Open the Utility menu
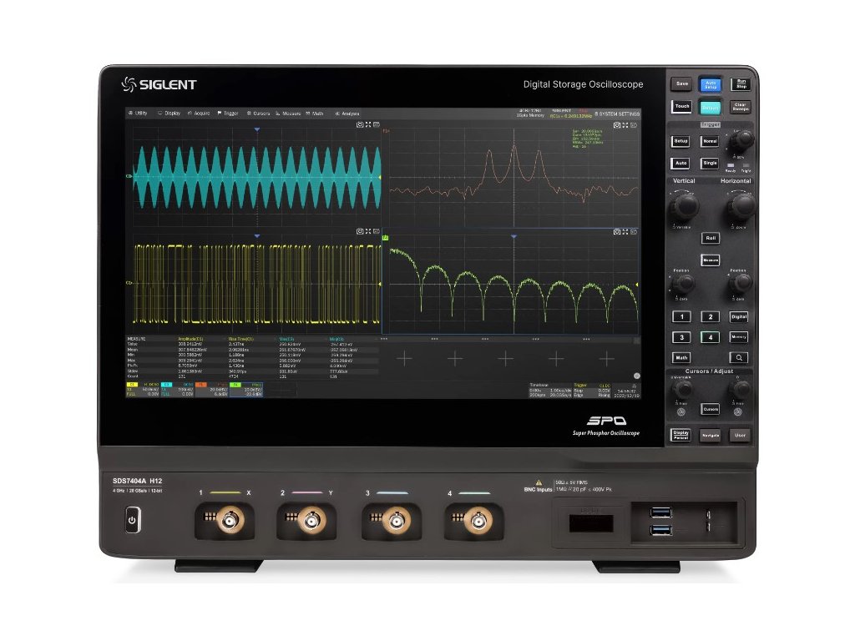Screen dimensions: 855x641 tap(138, 114)
